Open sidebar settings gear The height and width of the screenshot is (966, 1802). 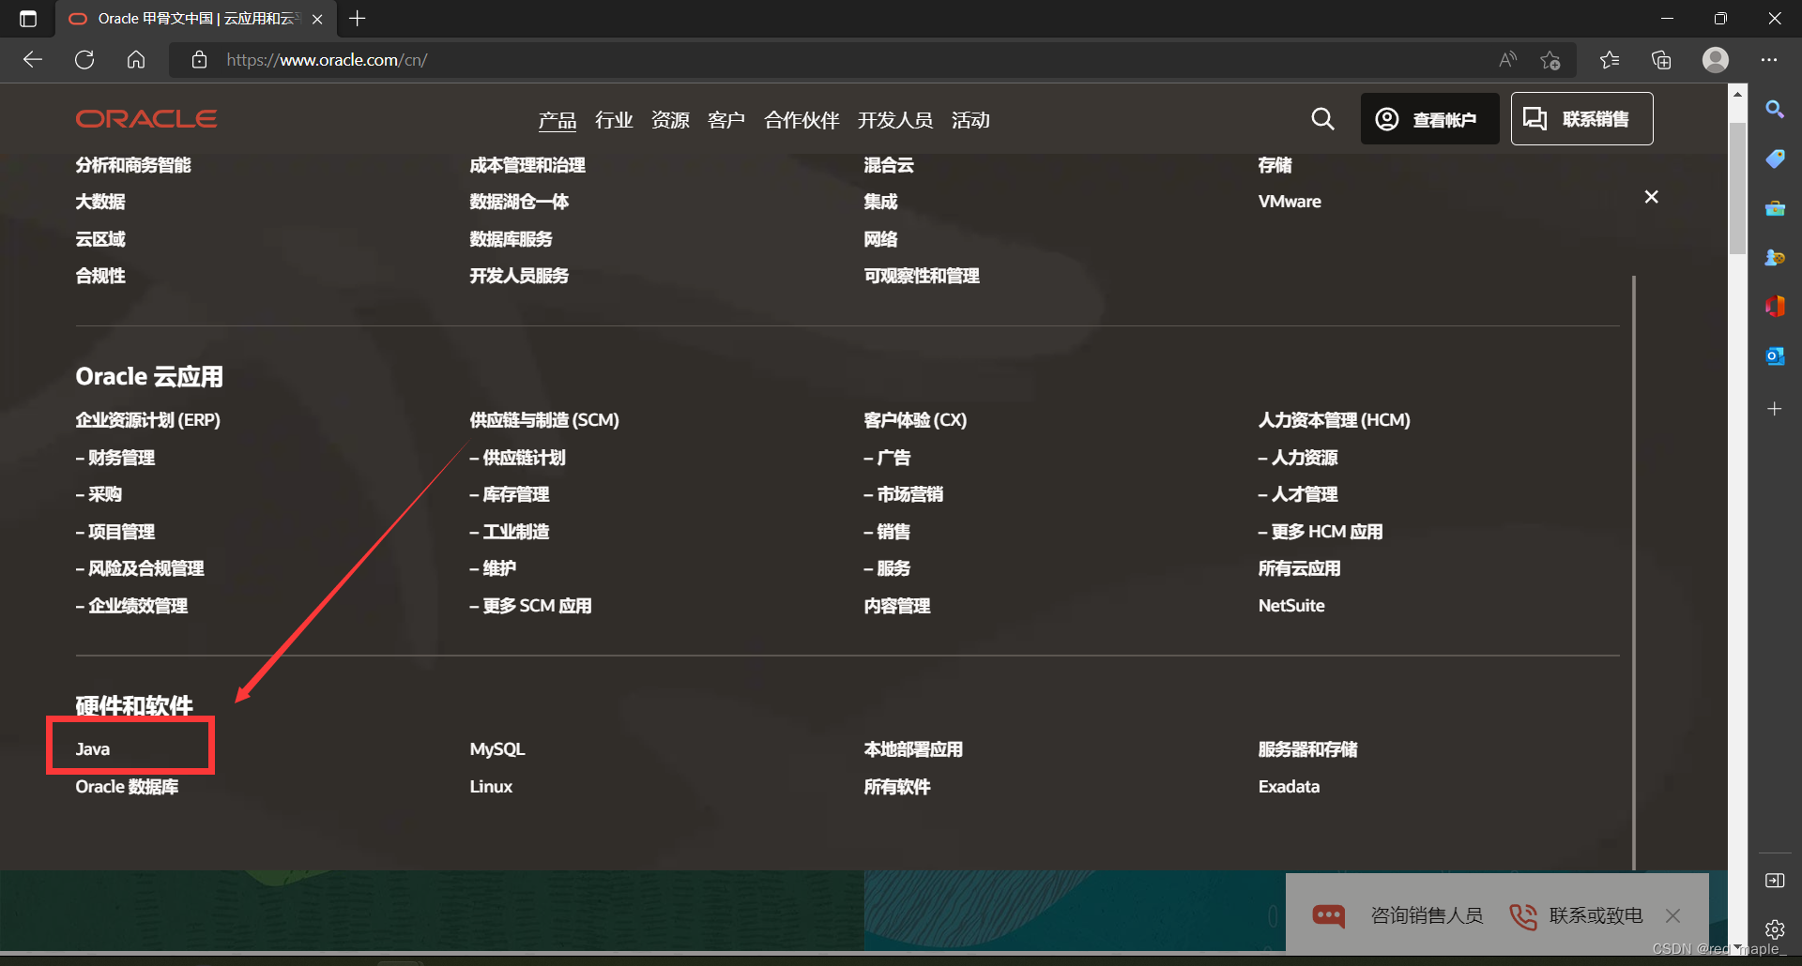click(x=1775, y=929)
